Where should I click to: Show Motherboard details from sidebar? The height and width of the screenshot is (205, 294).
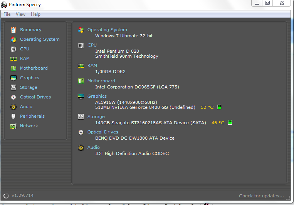tap(34, 68)
